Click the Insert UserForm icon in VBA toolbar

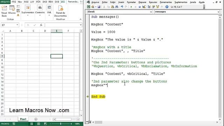click(93, 7)
